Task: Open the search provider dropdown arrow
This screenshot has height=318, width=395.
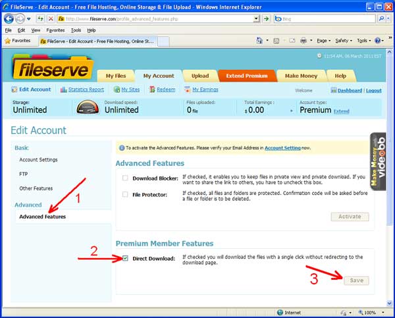Action: [x=388, y=18]
